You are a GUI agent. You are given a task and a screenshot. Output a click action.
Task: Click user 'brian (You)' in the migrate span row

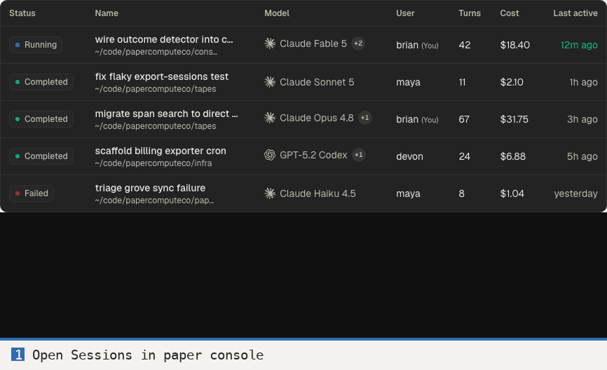pyautogui.click(x=417, y=120)
